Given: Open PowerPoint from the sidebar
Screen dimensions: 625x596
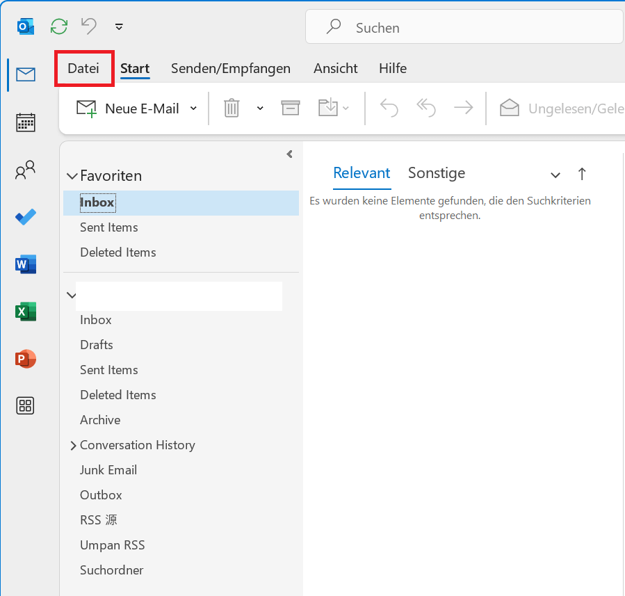Looking at the screenshot, I should 26,359.
